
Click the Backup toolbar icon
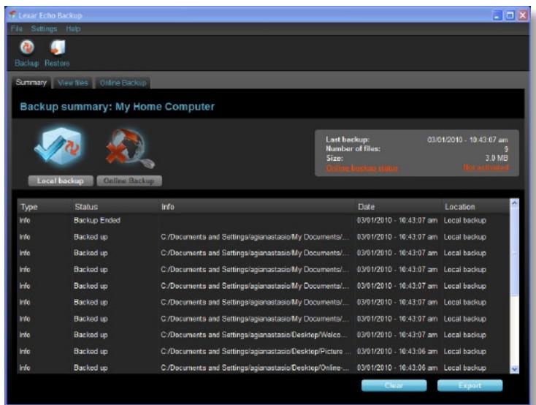pyautogui.click(x=27, y=48)
